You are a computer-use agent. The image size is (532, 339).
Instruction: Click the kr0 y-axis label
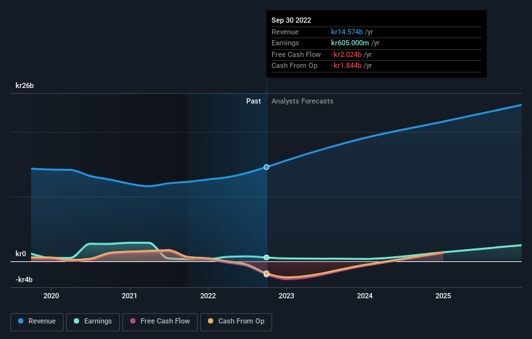pos(21,254)
